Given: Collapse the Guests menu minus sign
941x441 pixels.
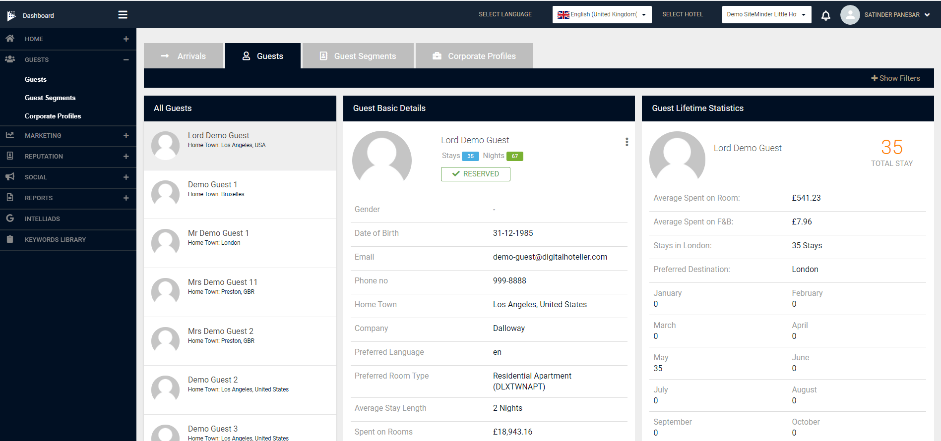Looking at the screenshot, I should coord(126,59).
